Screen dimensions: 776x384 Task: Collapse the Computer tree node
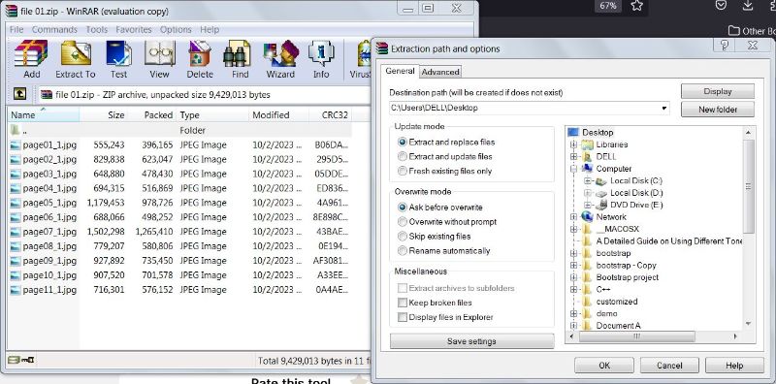(x=573, y=169)
